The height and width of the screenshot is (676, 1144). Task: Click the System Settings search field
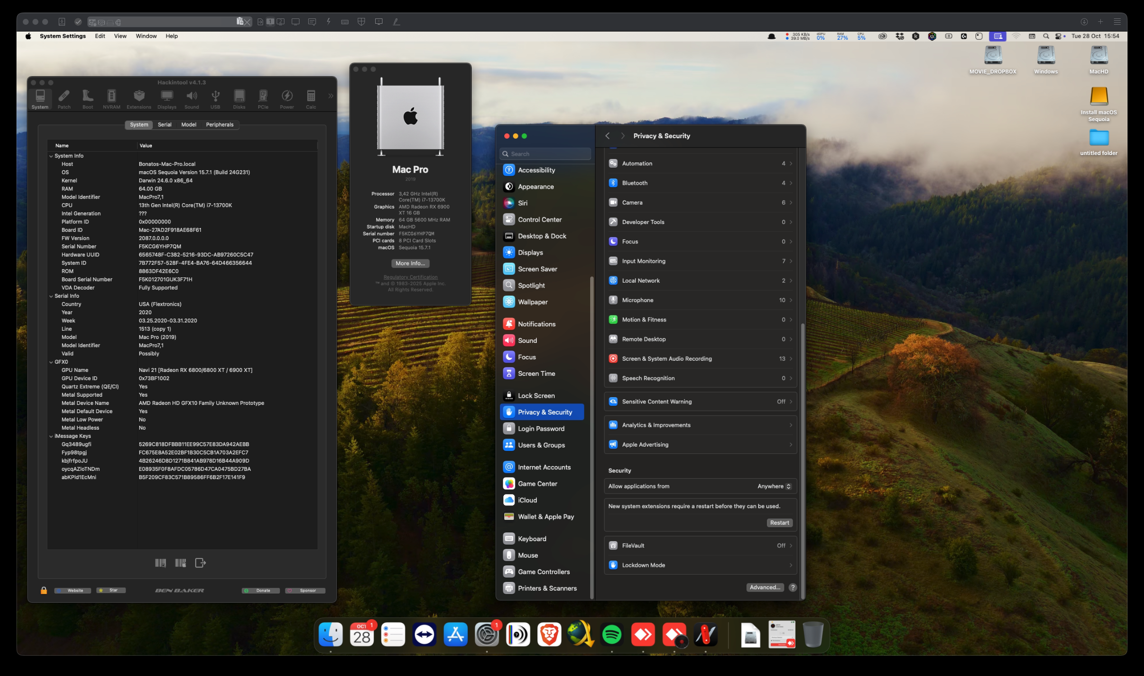tap(546, 154)
